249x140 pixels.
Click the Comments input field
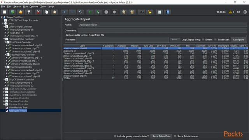coord(163,30)
